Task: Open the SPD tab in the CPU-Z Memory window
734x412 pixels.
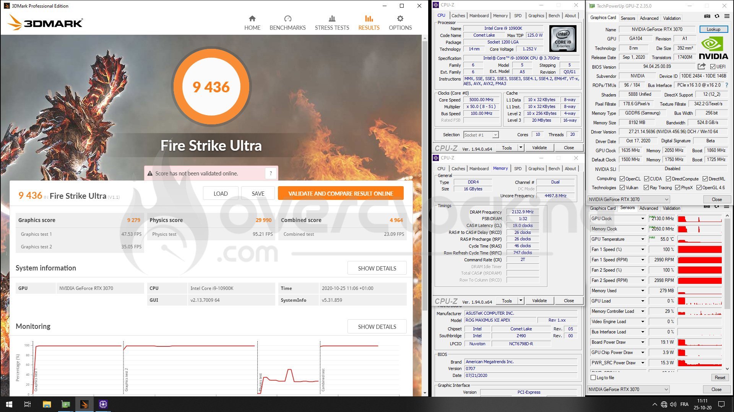Action: point(518,169)
